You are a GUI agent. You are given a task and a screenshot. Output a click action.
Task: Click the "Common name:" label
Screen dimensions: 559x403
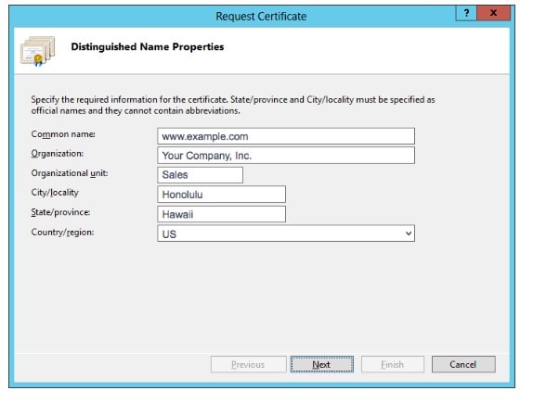(x=63, y=134)
